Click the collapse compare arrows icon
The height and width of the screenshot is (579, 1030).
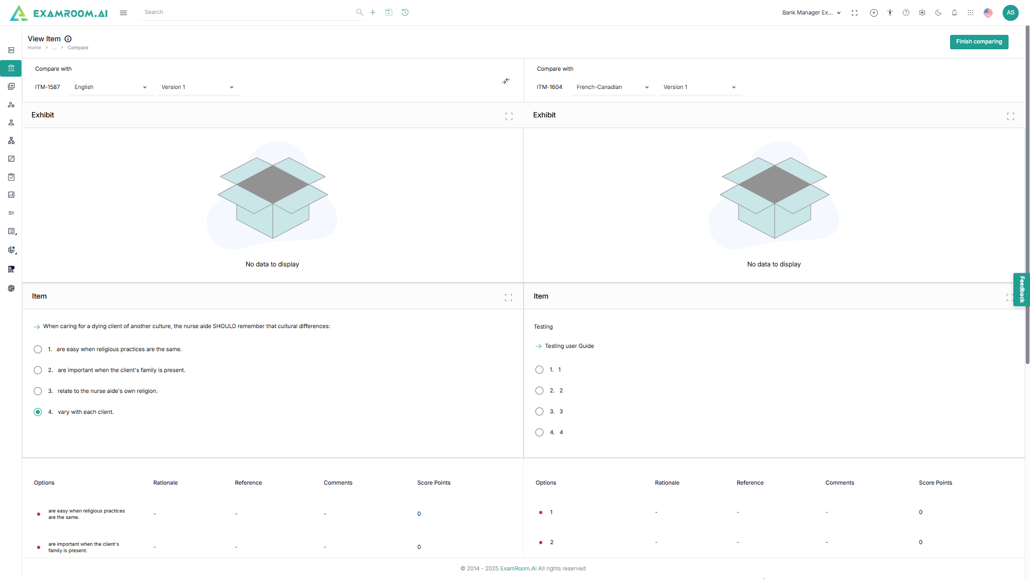click(506, 81)
